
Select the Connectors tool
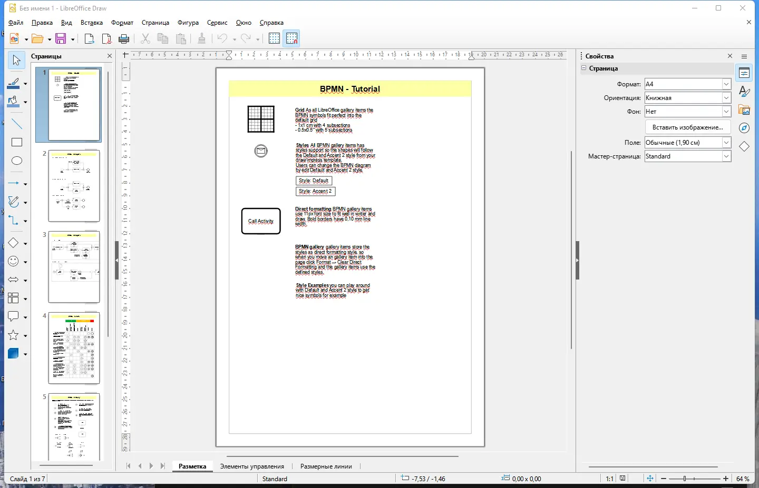(14, 221)
